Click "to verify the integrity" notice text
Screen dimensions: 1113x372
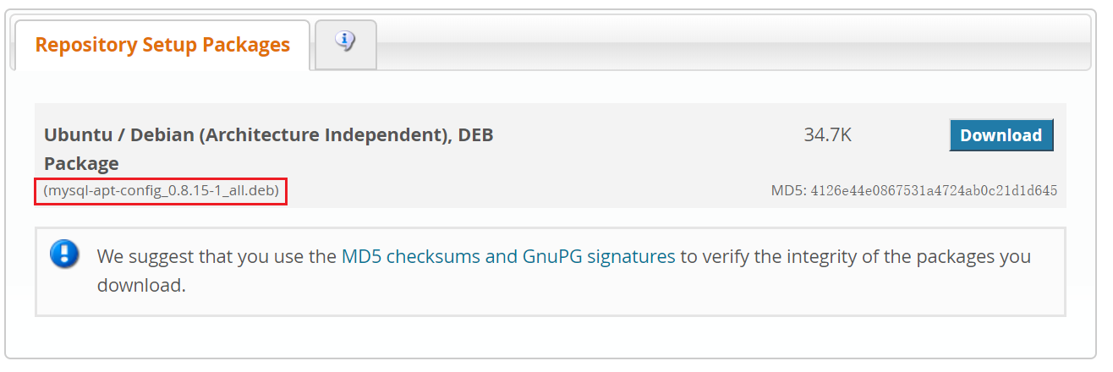click(761, 256)
